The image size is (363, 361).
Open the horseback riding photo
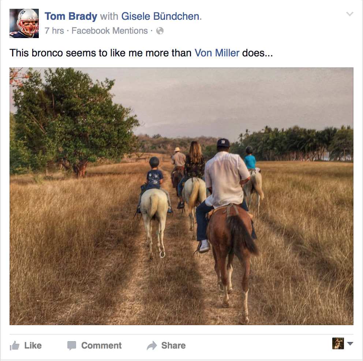[x=181, y=196]
